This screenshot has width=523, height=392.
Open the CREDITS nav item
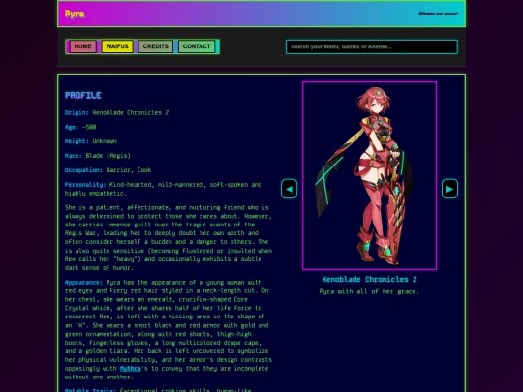[155, 46]
